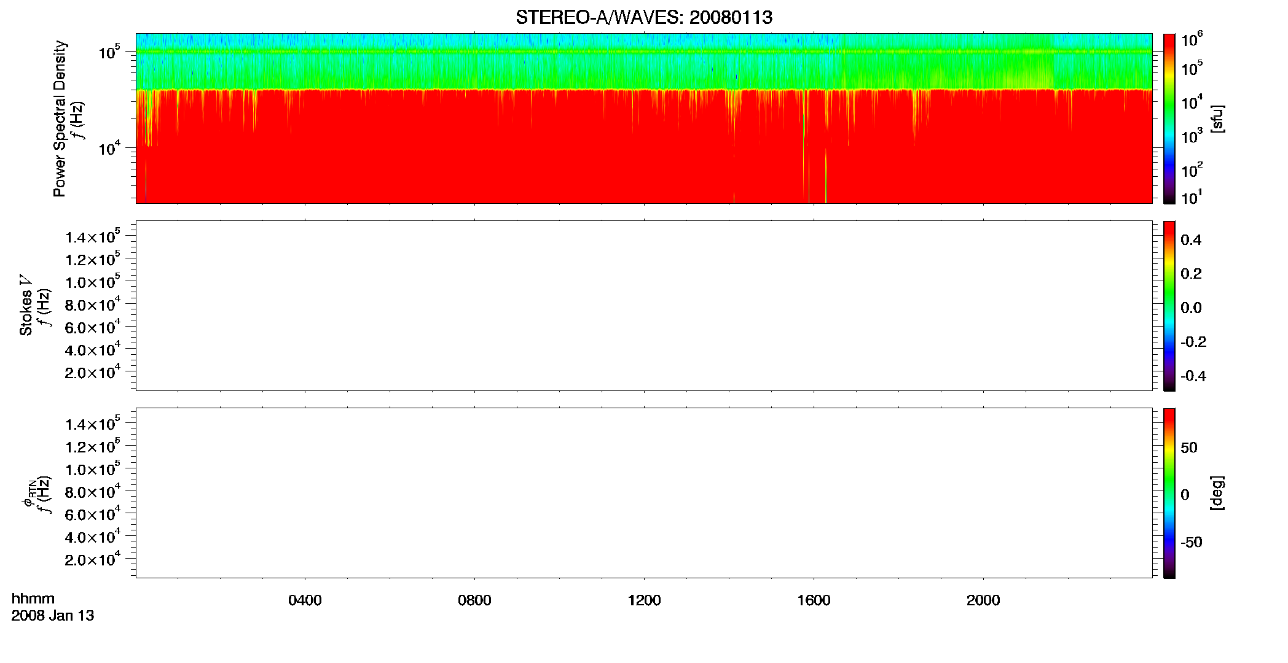Click the power spectral density colorbar
The image size is (1288, 663).
(x=1169, y=118)
